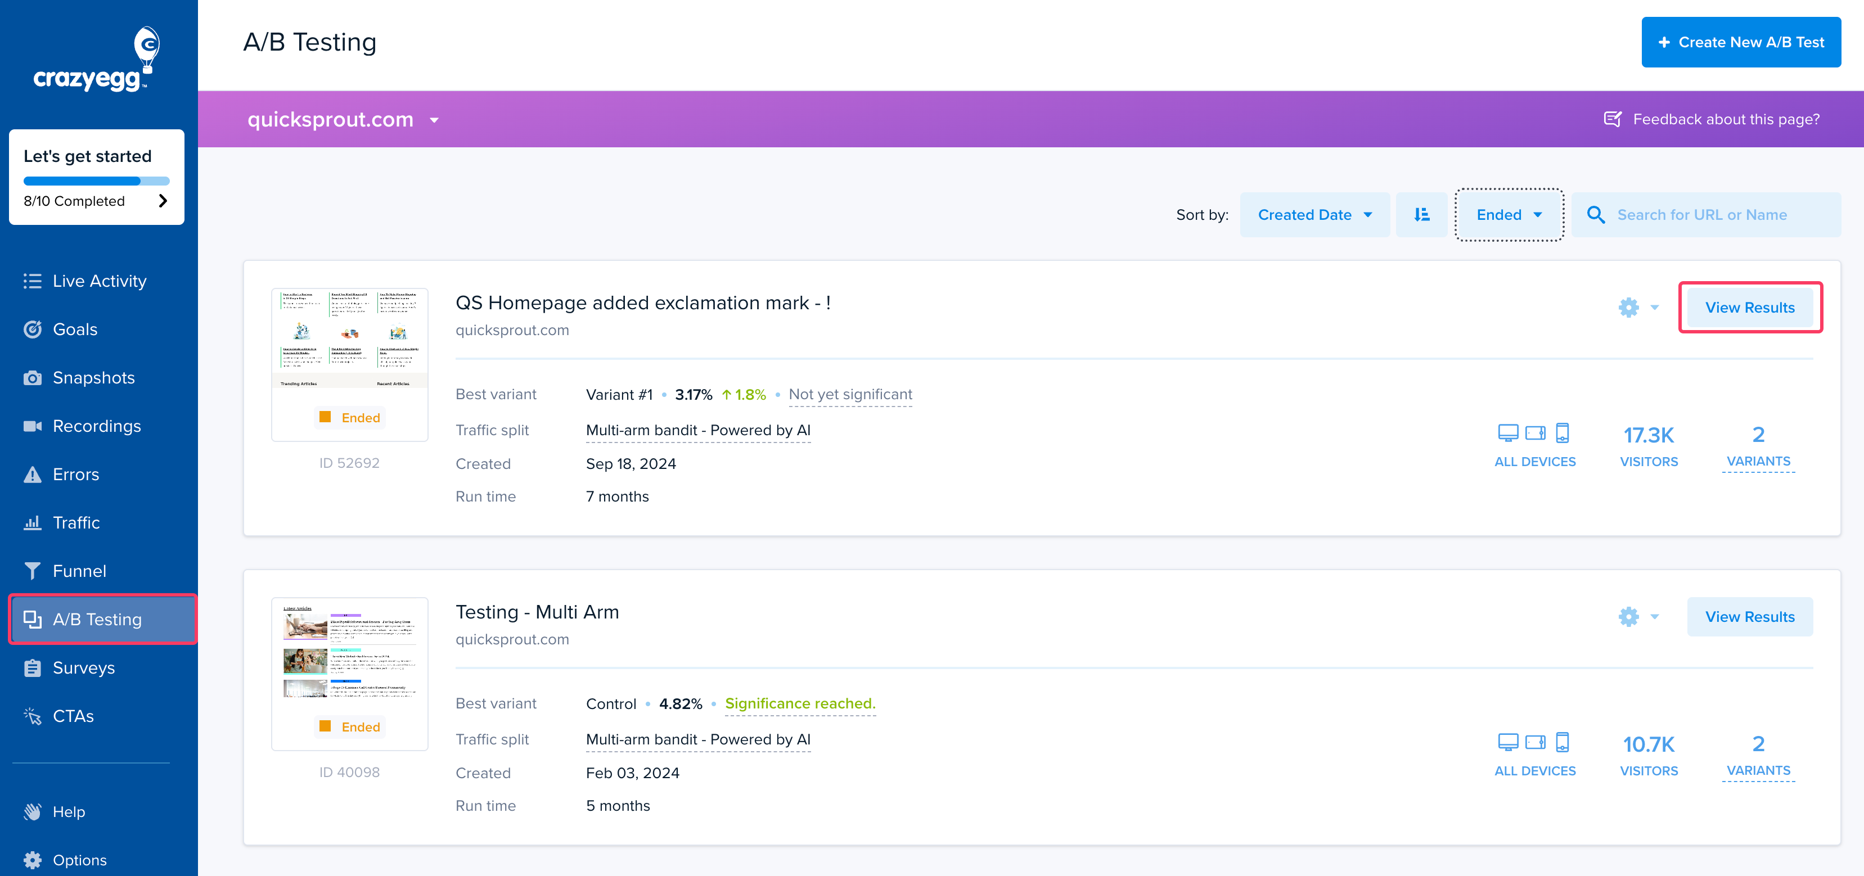This screenshot has width=1864, height=876.
Task: Expand settings arrow for Multi Arm test
Action: point(1654,617)
